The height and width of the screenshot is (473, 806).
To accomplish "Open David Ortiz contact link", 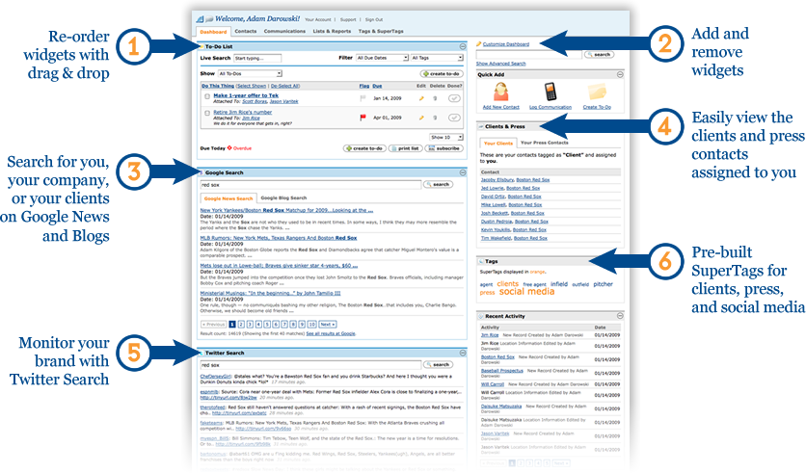I will 493,197.
